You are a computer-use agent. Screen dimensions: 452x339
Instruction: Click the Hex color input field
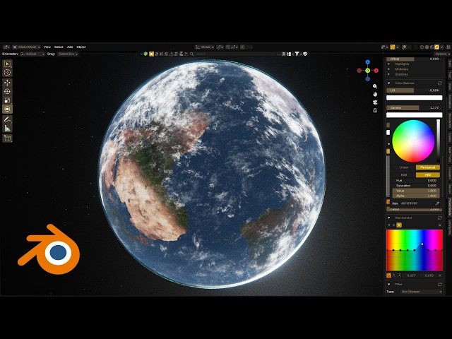(x=417, y=203)
